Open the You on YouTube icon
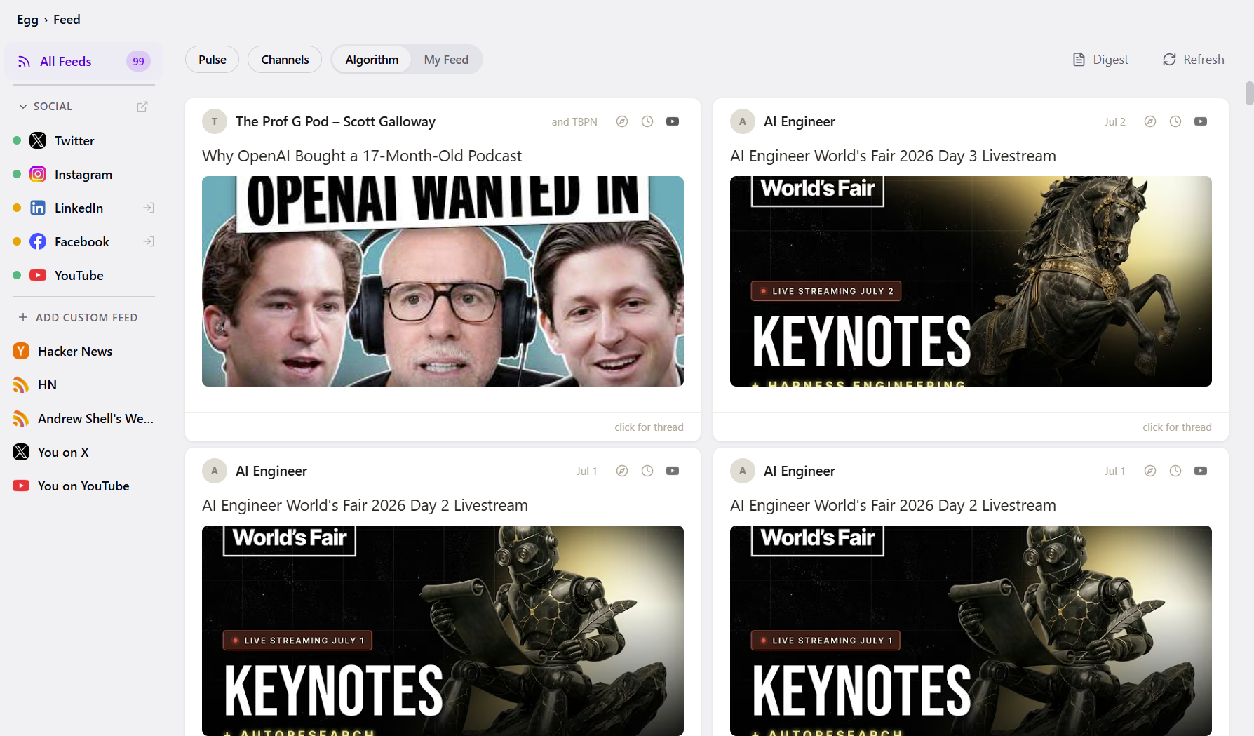This screenshot has width=1254, height=736. pyautogui.click(x=21, y=486)
